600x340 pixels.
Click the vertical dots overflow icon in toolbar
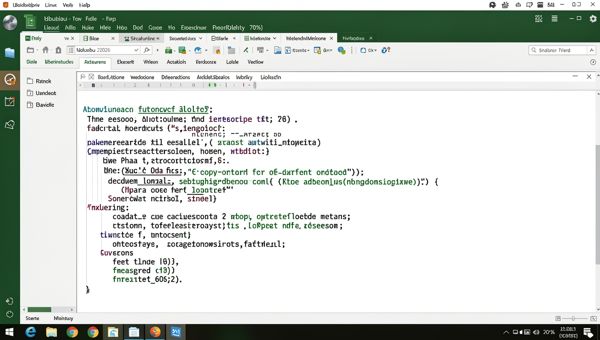[x=352, y=50]
